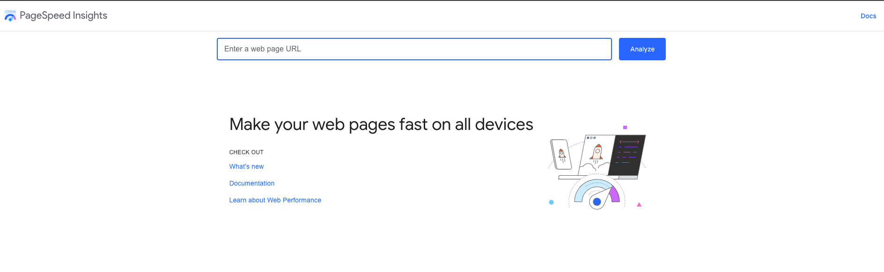
Task: Click the PageSpeed Insights title text
Action: click(x=64, y=15)
